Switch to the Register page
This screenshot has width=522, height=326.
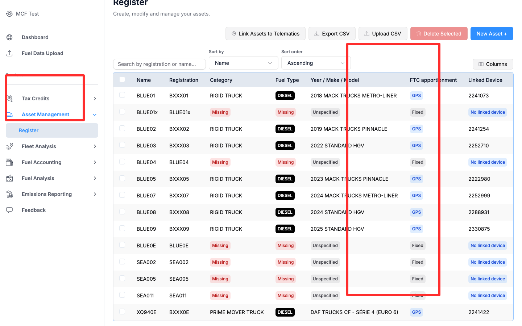tap(29, 130)
